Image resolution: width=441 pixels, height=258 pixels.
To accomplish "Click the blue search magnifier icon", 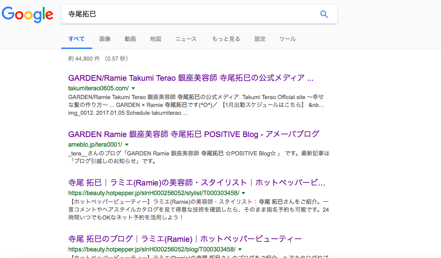I will (x=324, y=14).
